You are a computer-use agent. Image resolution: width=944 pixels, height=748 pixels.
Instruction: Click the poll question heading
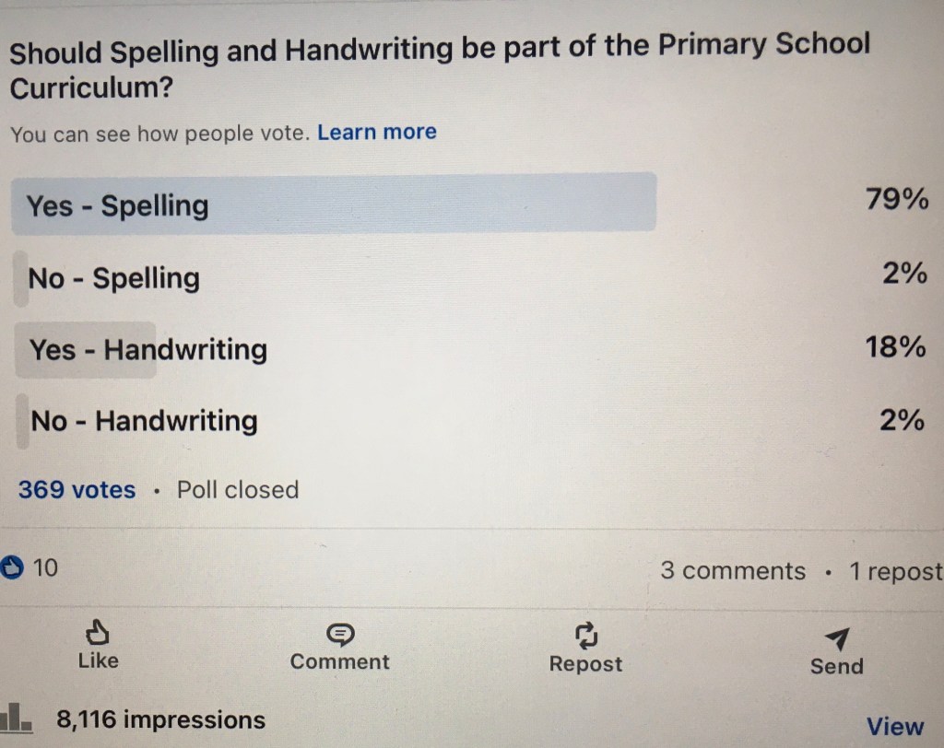tap(439, 66)
